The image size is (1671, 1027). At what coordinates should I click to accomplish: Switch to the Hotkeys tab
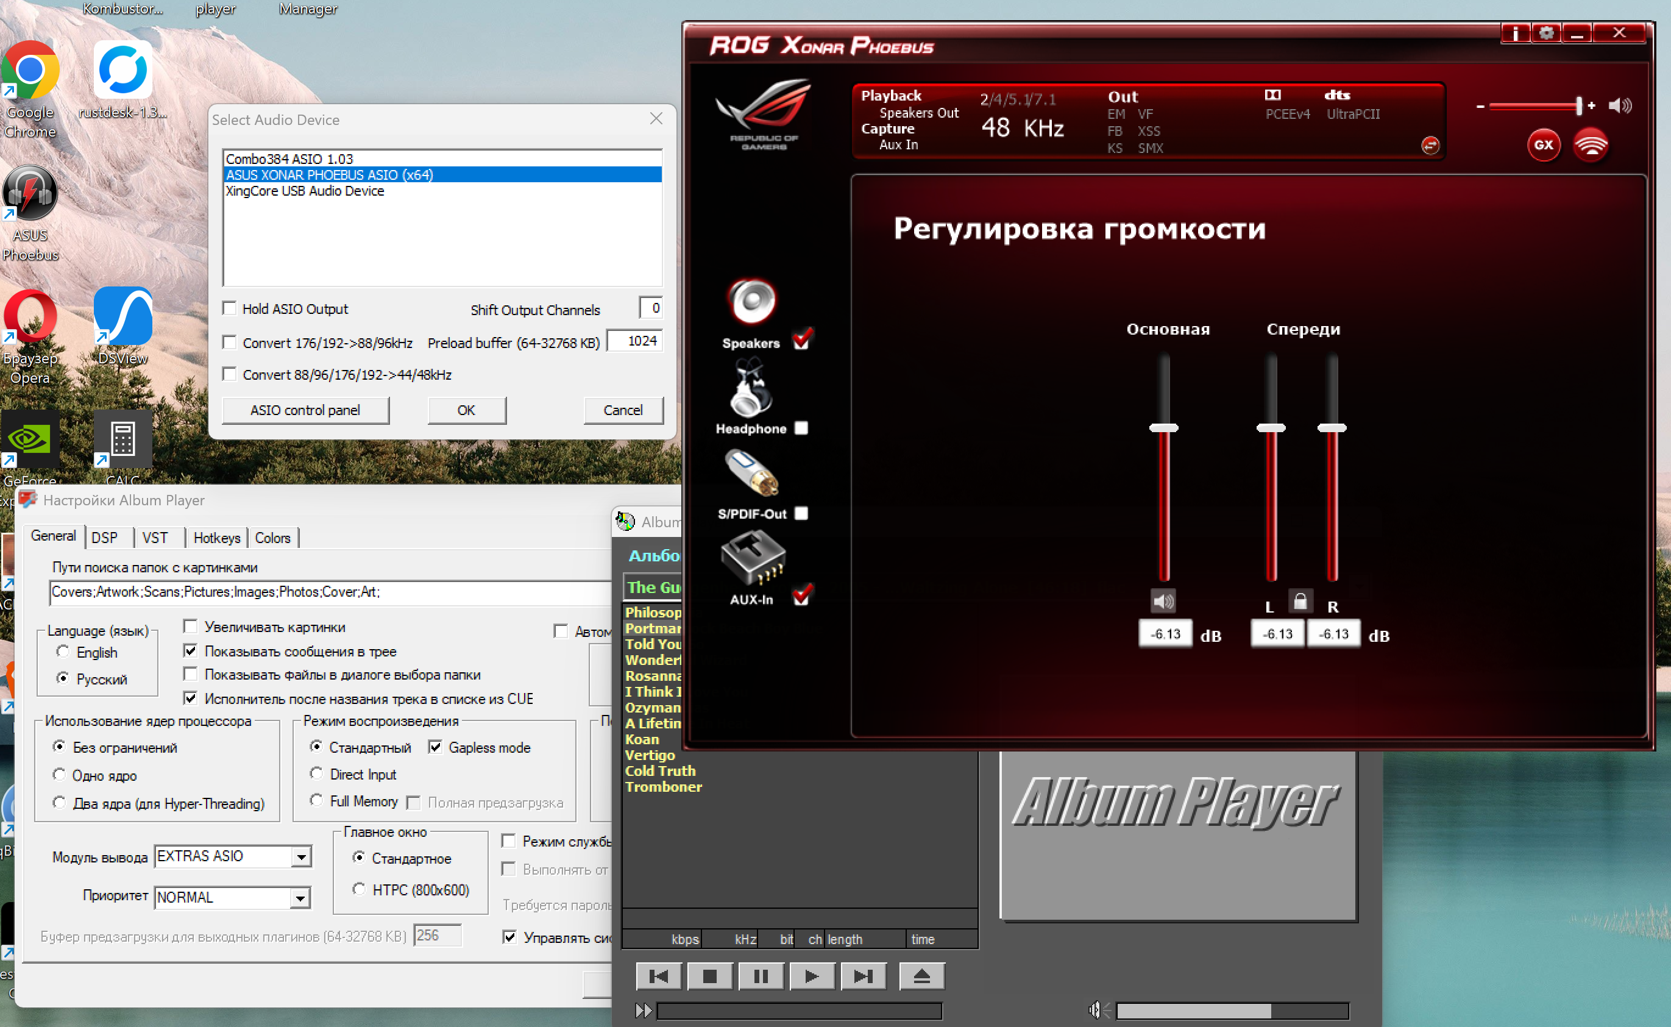pos(216,538)
